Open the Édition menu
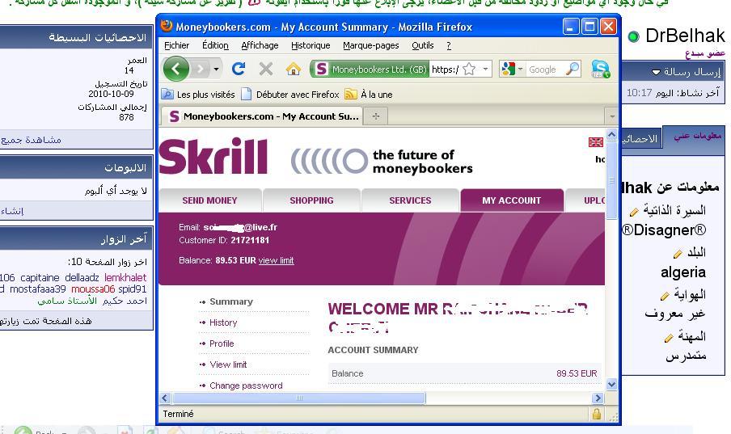This screenshot has height=434, width=731. point(215,45)
